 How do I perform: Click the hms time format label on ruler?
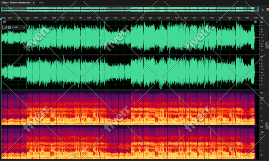4,17
